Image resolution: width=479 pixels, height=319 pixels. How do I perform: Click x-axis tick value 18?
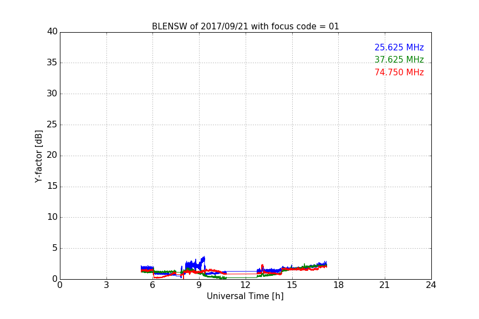point(339,285)
